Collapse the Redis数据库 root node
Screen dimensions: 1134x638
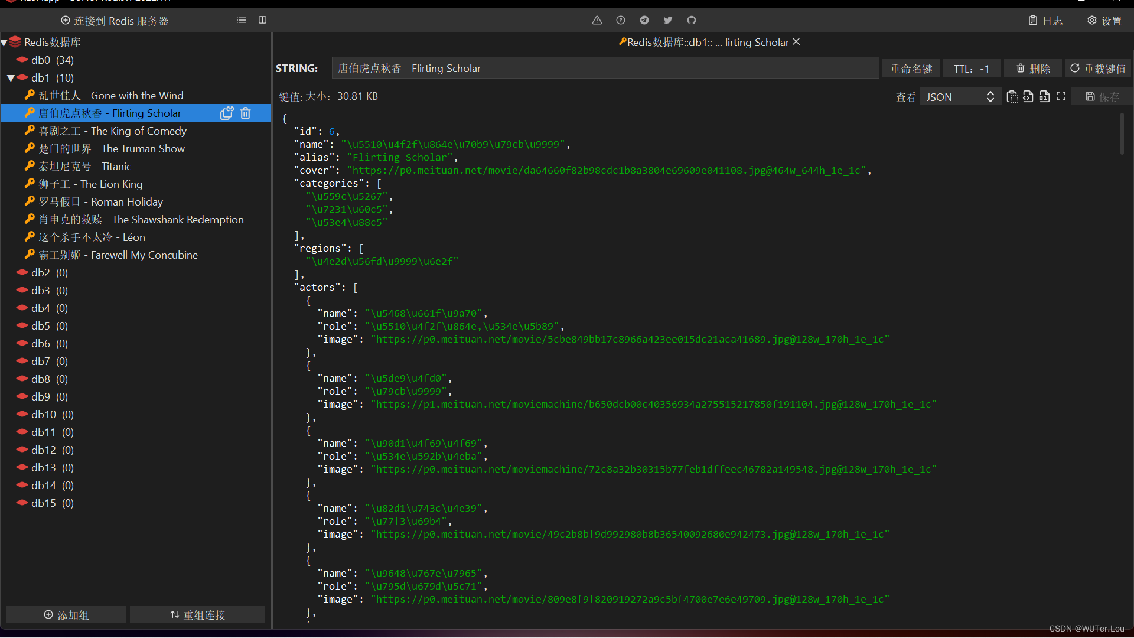point(4,43)
